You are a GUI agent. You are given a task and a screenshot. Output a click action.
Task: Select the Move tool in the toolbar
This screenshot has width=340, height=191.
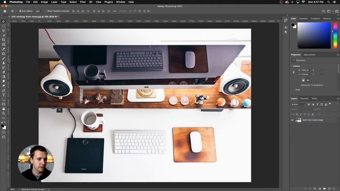(4, 21)
